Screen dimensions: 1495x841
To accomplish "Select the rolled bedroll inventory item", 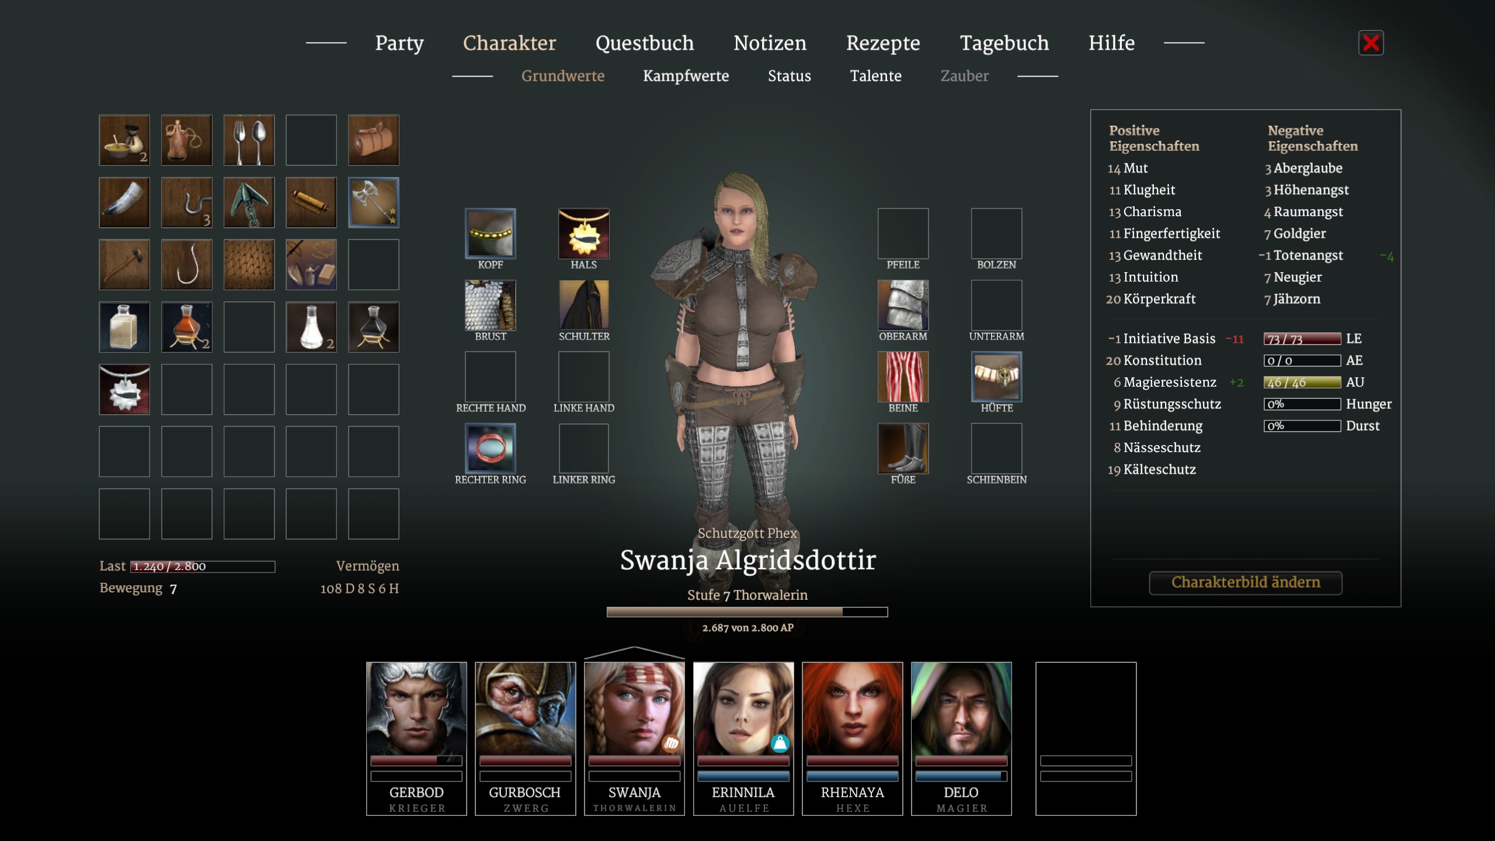I will pos(374,140).
